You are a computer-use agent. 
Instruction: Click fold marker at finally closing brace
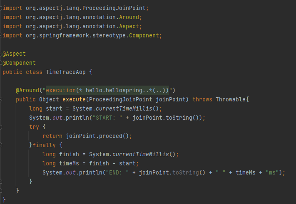(1, 182)
